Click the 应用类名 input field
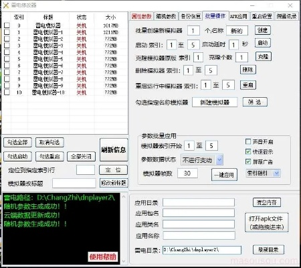Image resolution: width=301 pixels, height=268 pixels. pyautogui.click(x=199, y=224)
